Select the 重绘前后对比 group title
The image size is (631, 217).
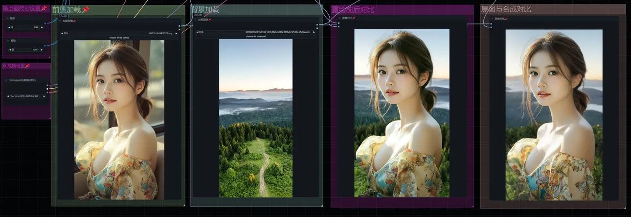pos(353,9)
